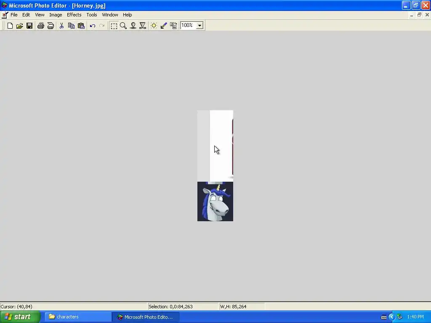Undo last action with Undo arrow
The width and height of the screenshot is (431, 323).
click(92, 26)
